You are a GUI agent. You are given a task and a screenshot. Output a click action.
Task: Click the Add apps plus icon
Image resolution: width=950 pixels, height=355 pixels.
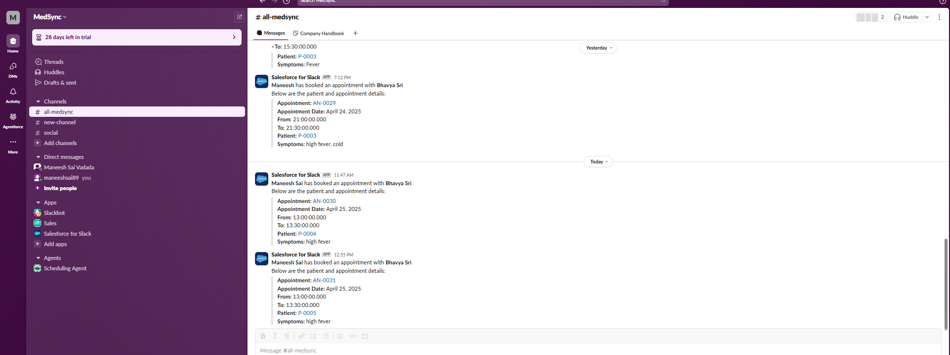[x=37, y=244]
